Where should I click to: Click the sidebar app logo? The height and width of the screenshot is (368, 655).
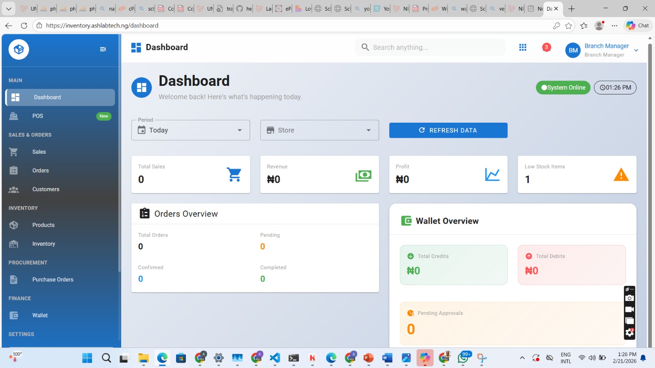tap(19, 49)
